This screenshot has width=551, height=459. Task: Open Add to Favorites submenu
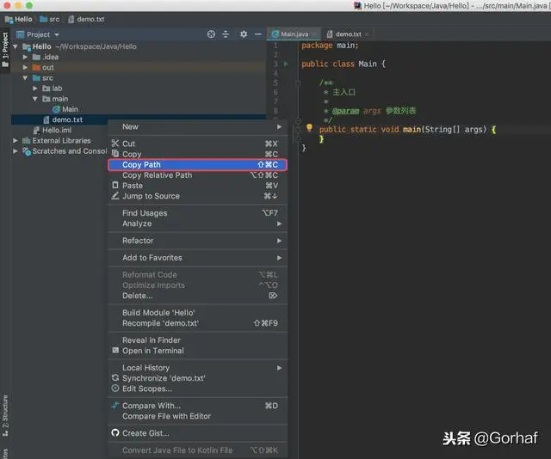pyautogui.click(x=198, y=258)
